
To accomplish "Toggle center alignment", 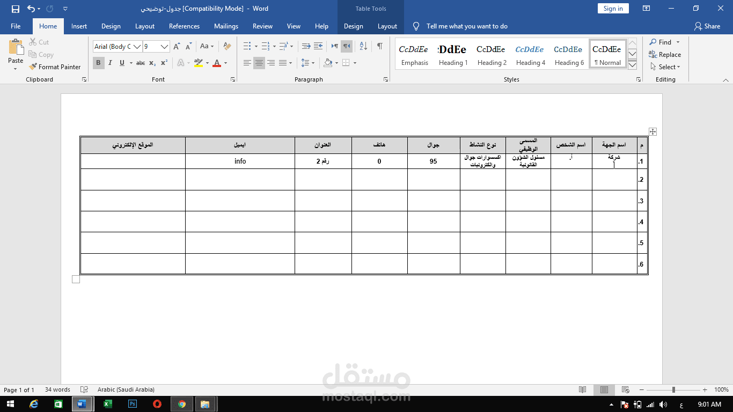I will tap(259, 63).
